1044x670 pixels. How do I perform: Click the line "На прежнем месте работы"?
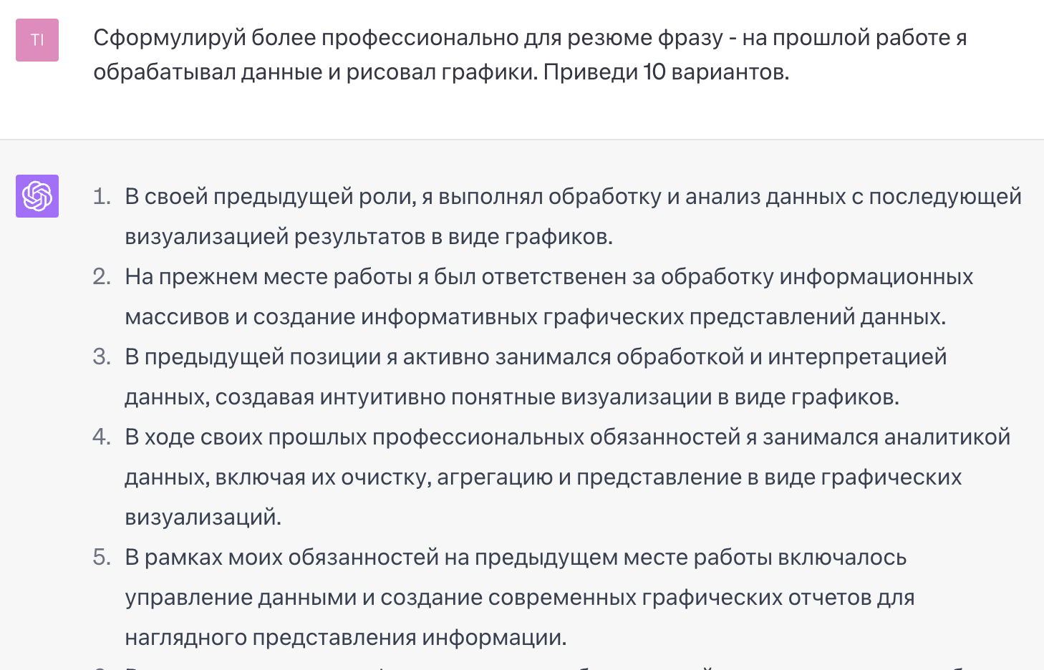click(x=548, y=277)
